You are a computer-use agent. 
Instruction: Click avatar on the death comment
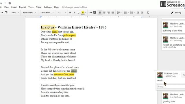pyautogui.click(x=160, y=75)
